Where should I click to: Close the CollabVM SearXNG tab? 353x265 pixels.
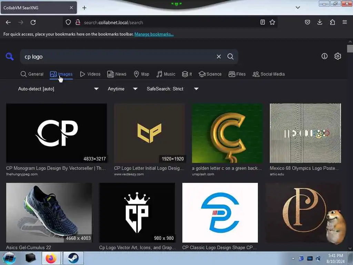(x=71, y=8)
